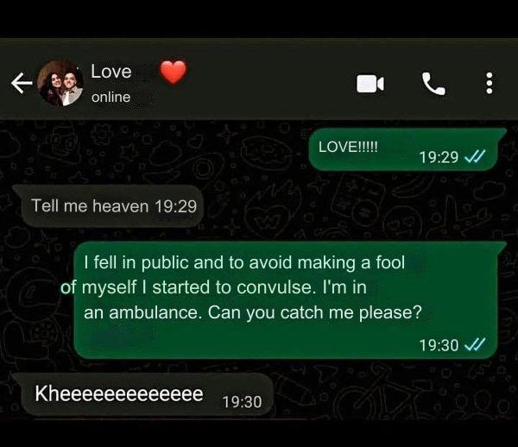Image resolution: width=518 pixels, height=447 pixels.
Task: Click the 19:29 timestamp beside Tell me heaven
Action: 176,206
